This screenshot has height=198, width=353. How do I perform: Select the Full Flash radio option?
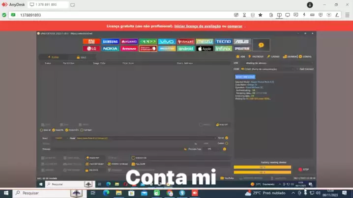(x=82, y=130)
